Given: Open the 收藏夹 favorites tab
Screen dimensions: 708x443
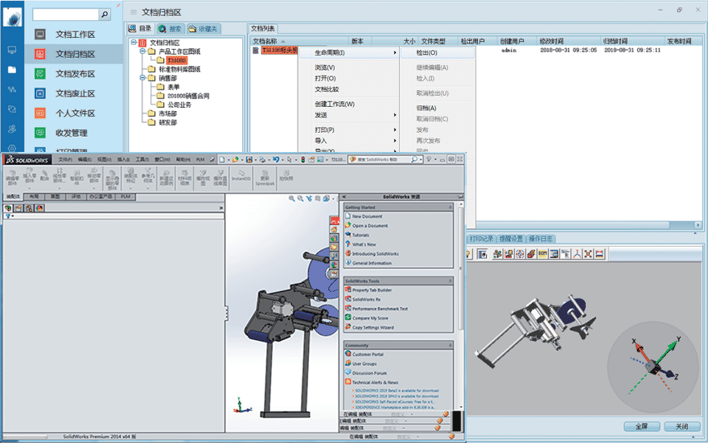Looking at the screenshot, I should coord(203,29).
